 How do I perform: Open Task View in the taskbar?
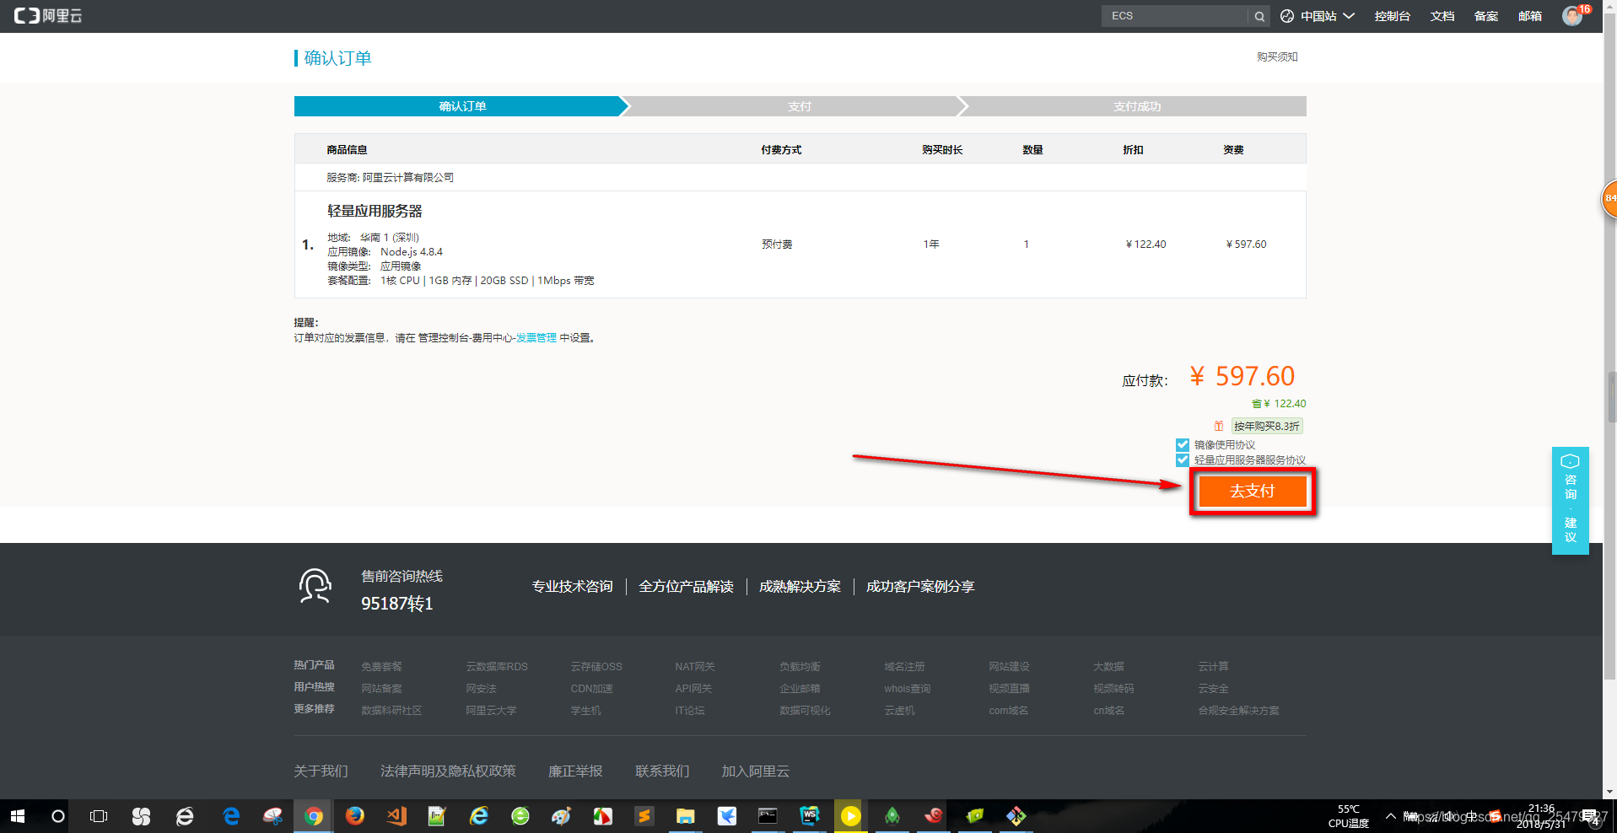tap(99, 816)
